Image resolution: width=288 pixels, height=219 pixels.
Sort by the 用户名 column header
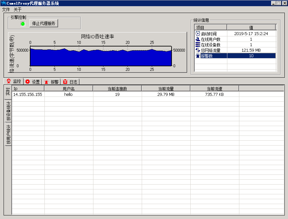click(x=69, y=88)
